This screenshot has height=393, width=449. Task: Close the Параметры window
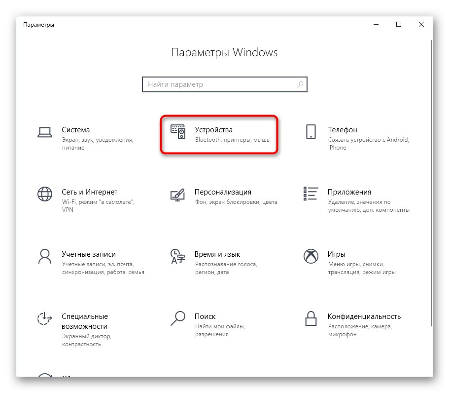[421, 24]
